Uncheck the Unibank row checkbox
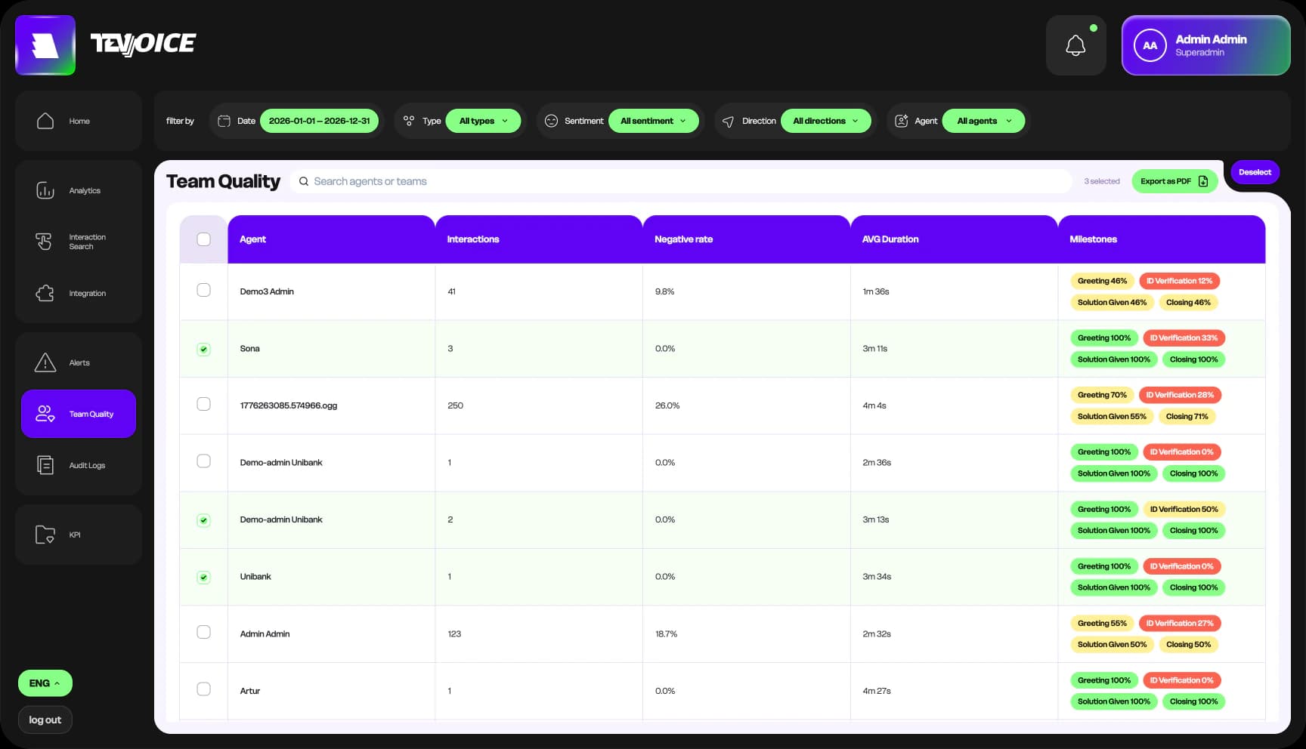Image resolution: width=1306 pixels, height=749 pixels. (203, 578)
